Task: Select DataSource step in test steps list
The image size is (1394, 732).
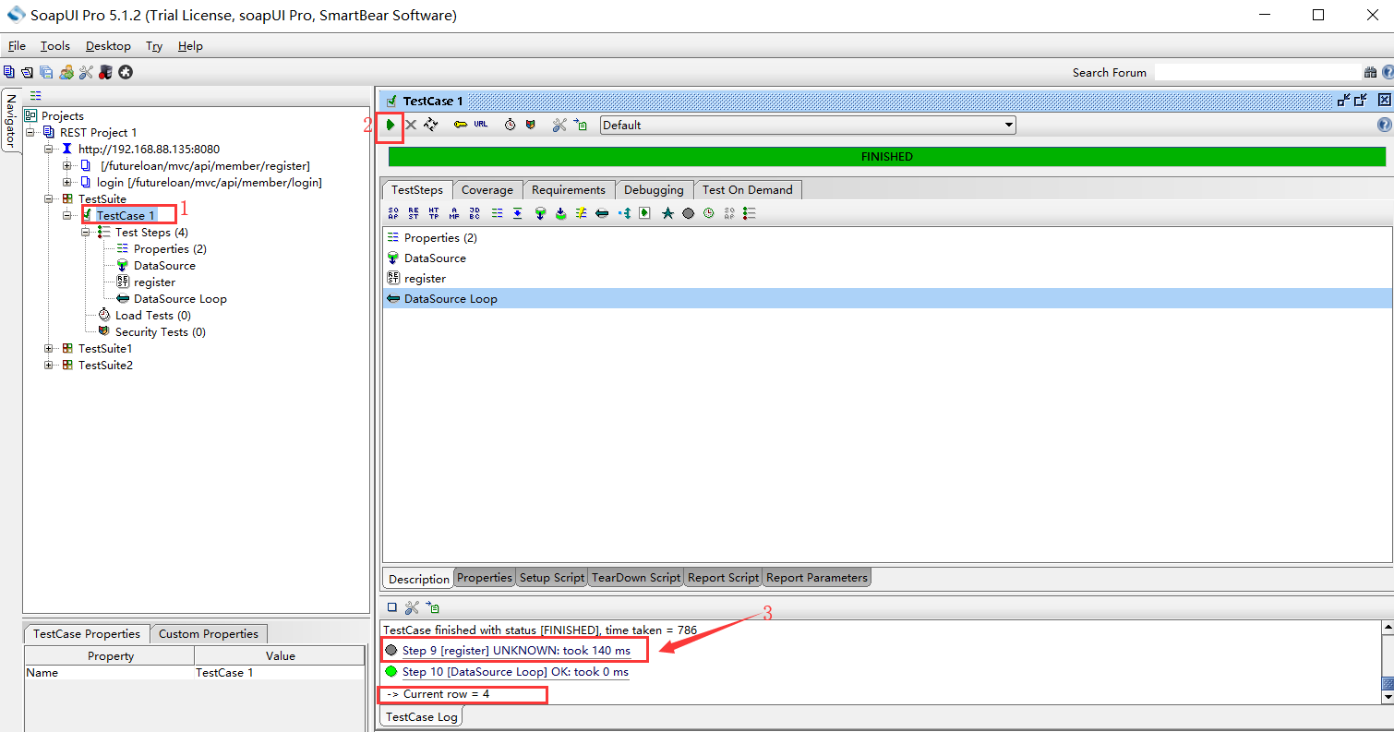Action: point(435,258)
